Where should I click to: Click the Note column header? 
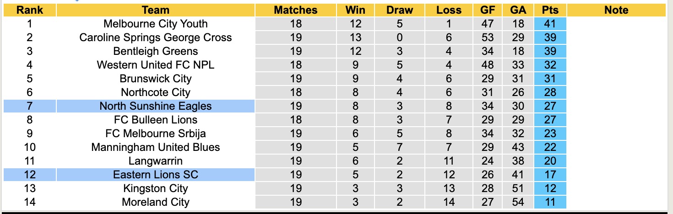[616, 10]
